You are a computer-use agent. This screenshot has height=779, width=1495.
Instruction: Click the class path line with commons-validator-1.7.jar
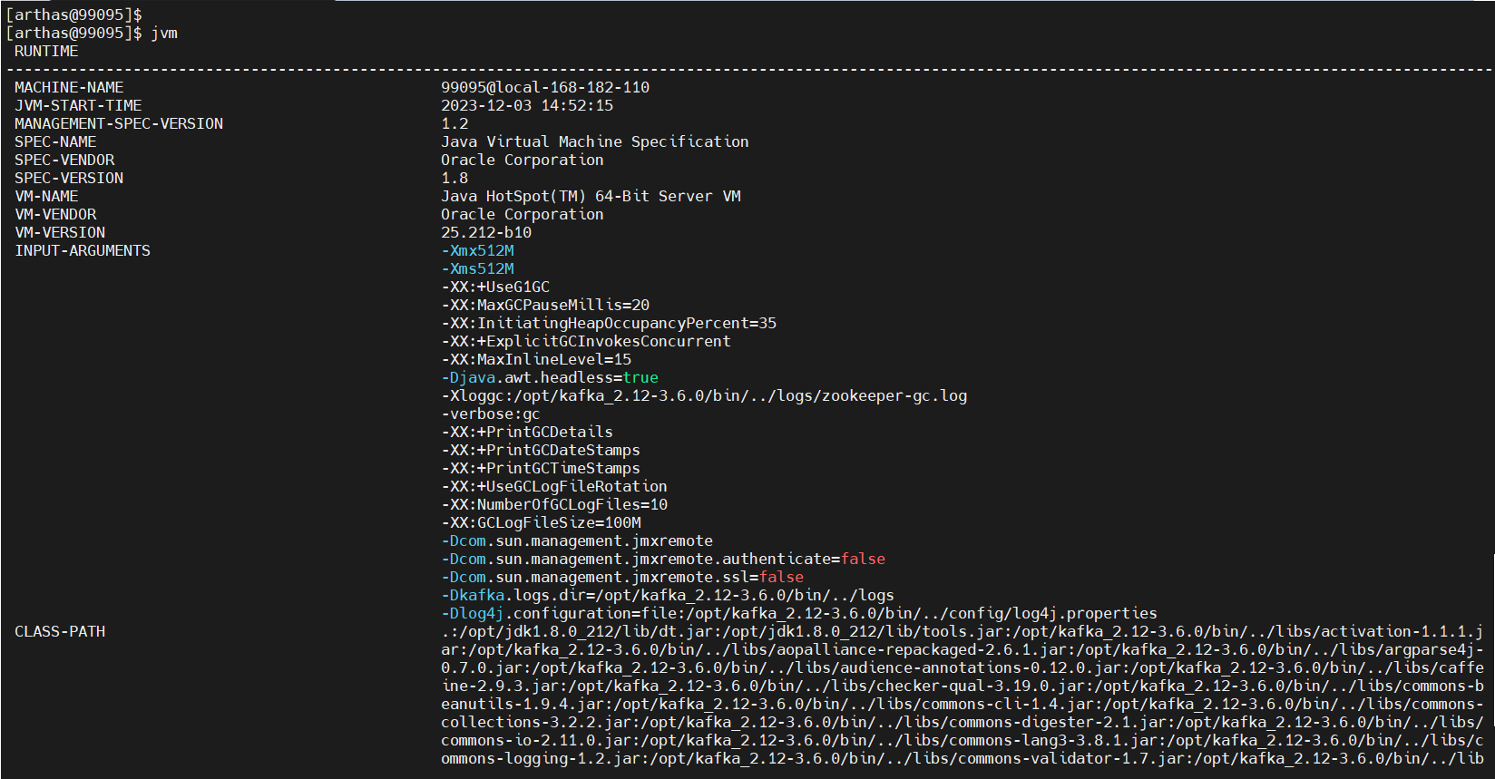[x=962, y=759]
